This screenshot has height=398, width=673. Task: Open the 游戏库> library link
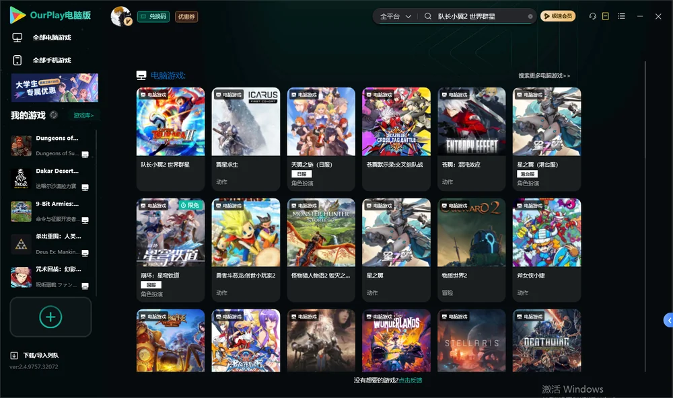(83, 116)
